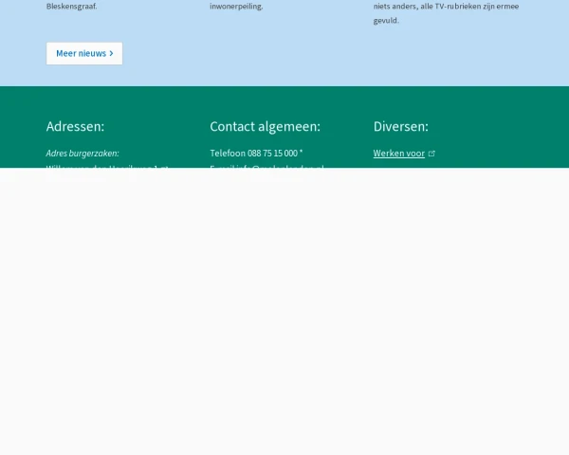Click the Contact algemeen heading
Viewport: 569px width, 455px height.
tap(265, 126)
